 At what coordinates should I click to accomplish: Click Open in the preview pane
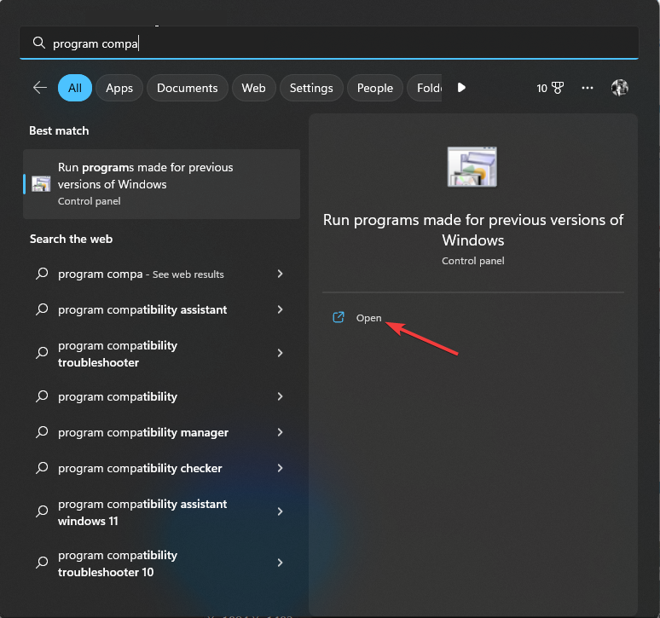click(x=368, y=318)
